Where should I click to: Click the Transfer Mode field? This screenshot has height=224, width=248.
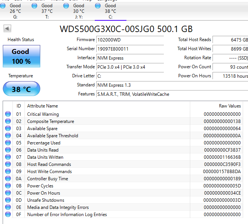coord(130,67)
